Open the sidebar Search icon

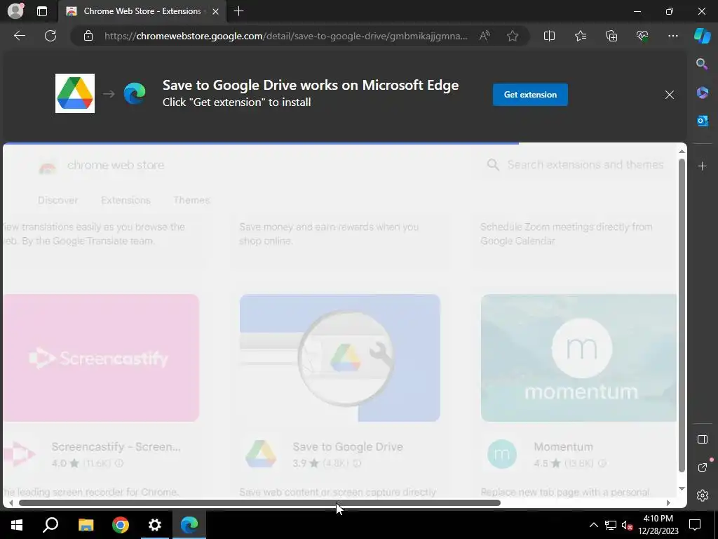[702, 64]
